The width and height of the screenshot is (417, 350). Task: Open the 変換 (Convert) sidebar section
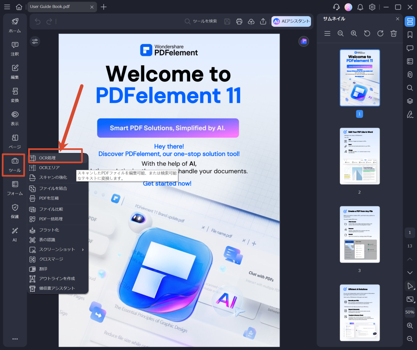(15, 96)
